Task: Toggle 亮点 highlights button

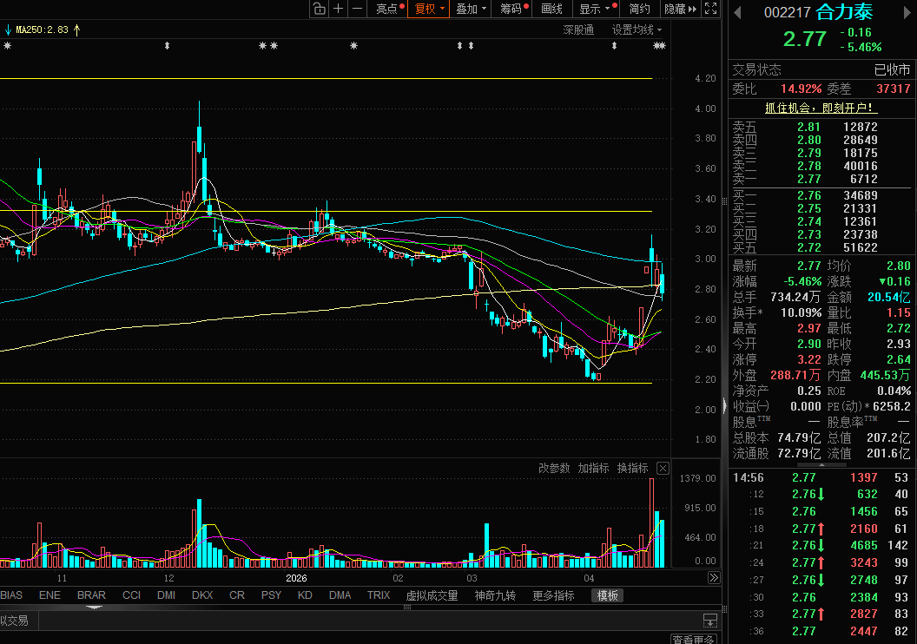Action: tap(388, 9)
